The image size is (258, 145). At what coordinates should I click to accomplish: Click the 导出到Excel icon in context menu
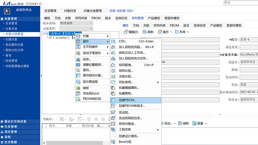point(78,93)
